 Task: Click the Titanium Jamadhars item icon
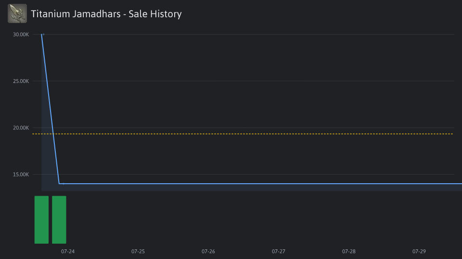[x=17, y=13]
